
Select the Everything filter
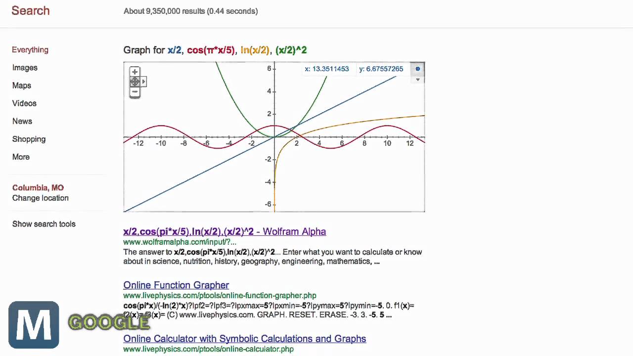pyautogui.click(x=30, y=50)
